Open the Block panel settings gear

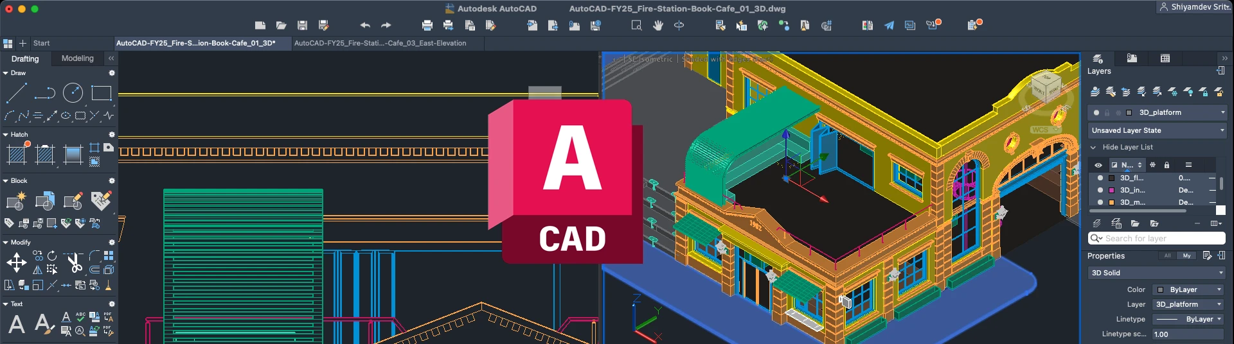(x=112, y=181)
